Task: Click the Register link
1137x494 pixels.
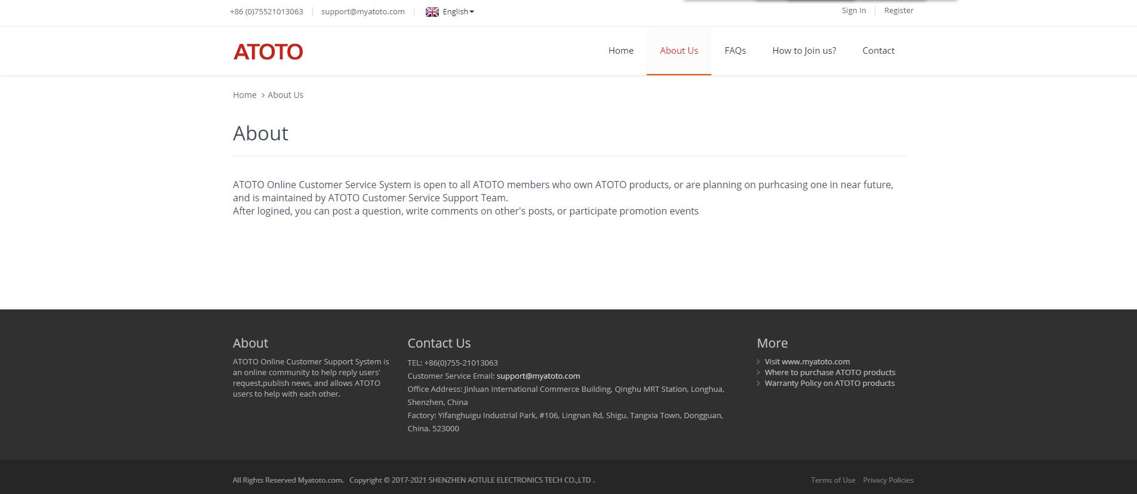Action: click(x=899, y=11)
